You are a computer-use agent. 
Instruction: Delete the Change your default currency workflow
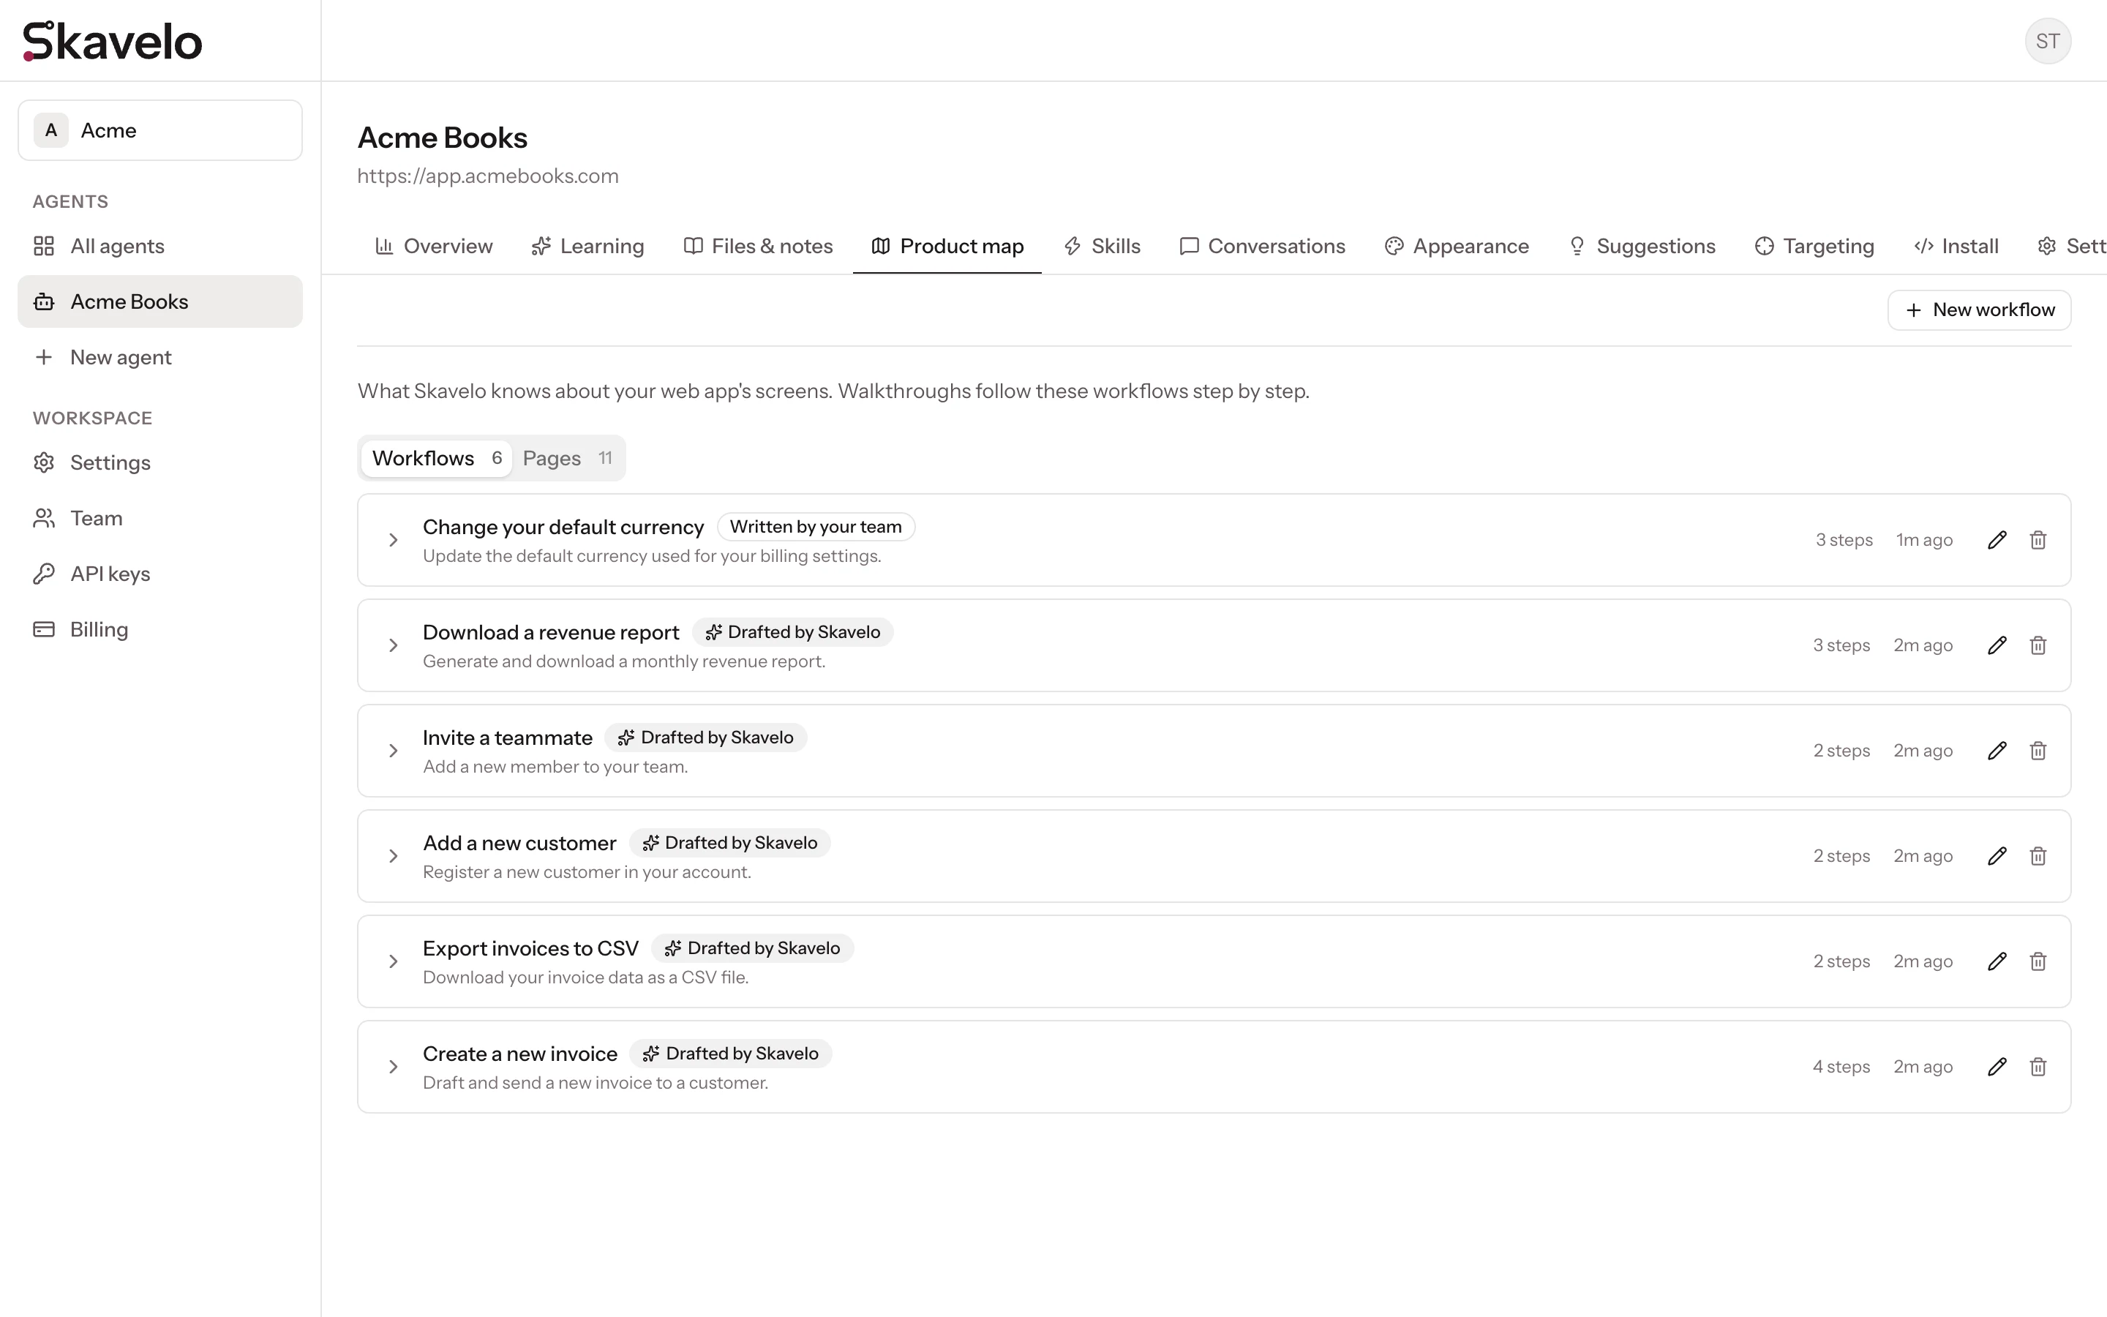coord(2038,540)
